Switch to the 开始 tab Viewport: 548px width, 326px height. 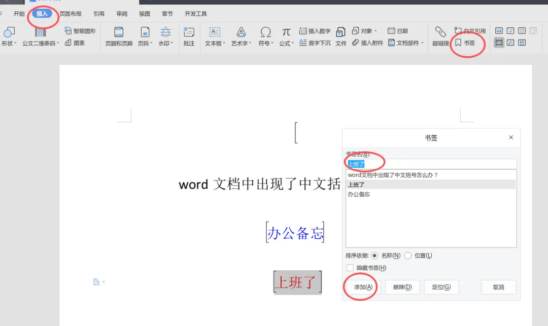click(x=19, y=14)
